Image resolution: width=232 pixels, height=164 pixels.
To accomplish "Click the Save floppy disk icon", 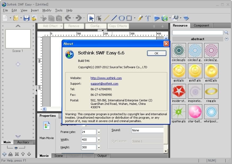I will [27, 18].
